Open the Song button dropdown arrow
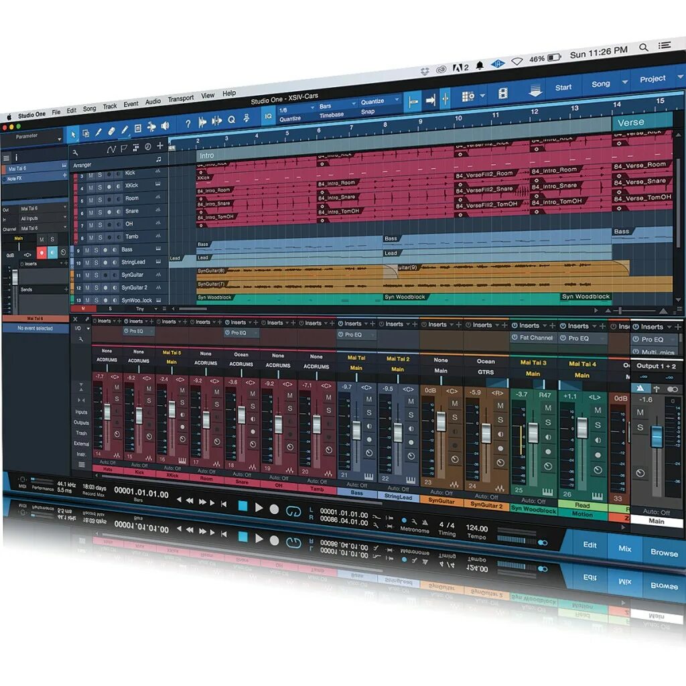Image resolution: width=686 pixels, height=686 pixels. coord(625,82)
